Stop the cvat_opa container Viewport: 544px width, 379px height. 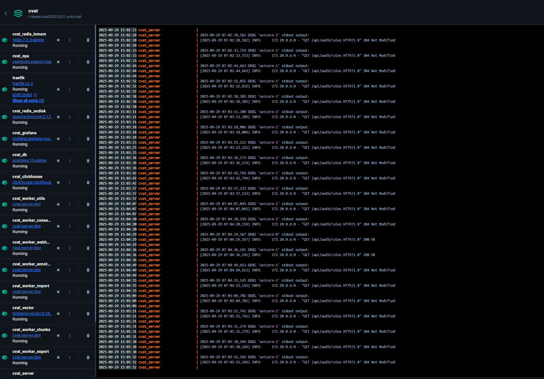(58, 62)
